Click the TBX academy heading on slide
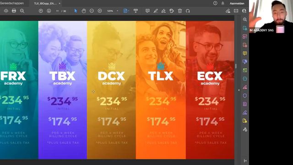The width and height of the screenshot is (293, 165). tap(62, 78)
